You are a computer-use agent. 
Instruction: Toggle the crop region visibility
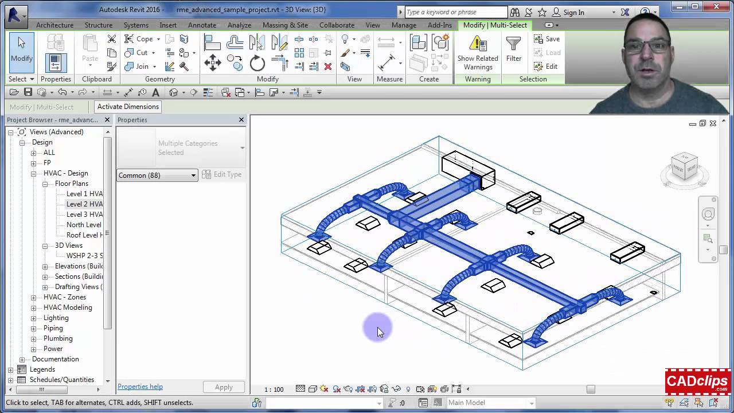pyautogui.click(x=372, y=388)
